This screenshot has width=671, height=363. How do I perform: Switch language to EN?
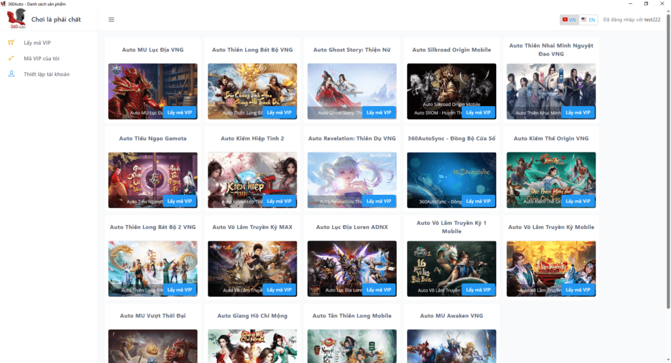pos(588,20)
